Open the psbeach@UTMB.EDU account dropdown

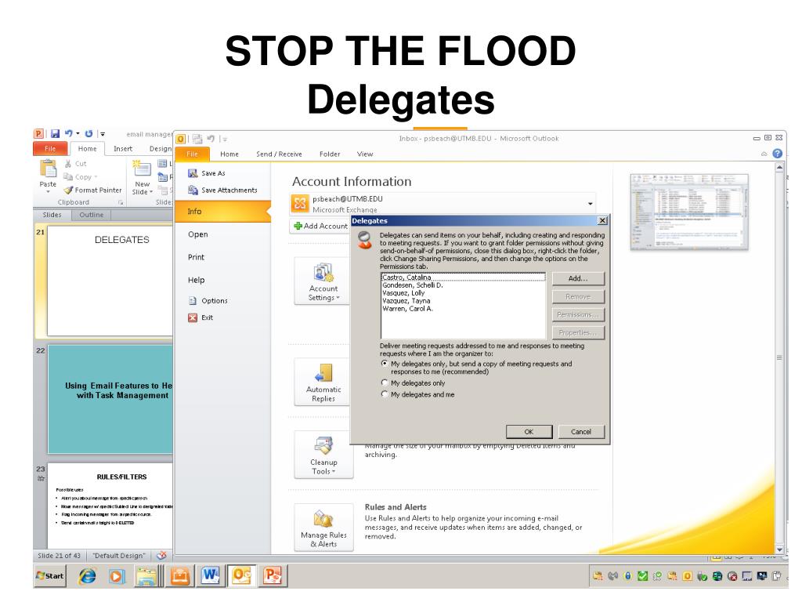[591, 204]
